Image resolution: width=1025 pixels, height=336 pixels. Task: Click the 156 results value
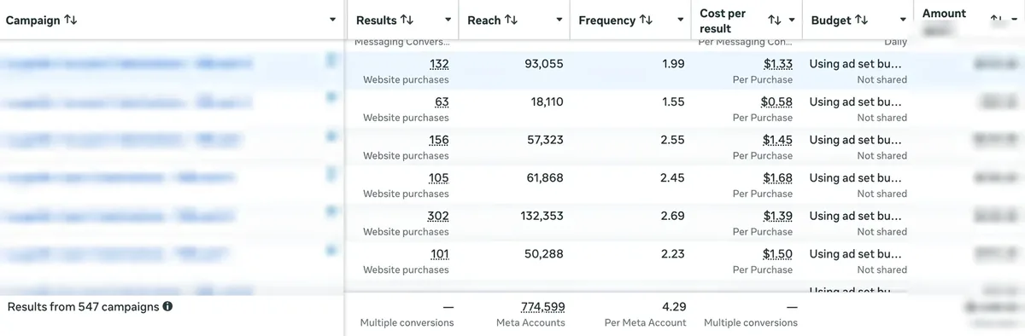pyautogui.click(x=439, y=140)
